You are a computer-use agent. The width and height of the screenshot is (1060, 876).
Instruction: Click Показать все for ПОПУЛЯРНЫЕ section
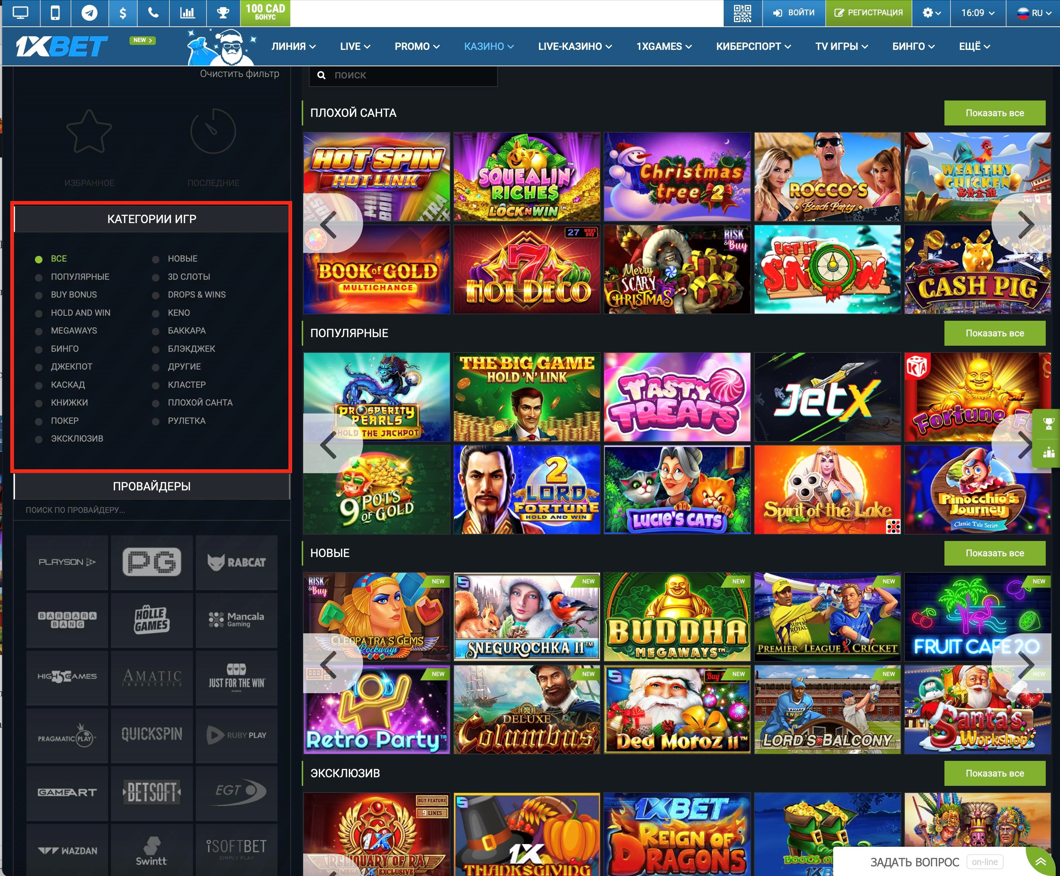tap(994, 333)
